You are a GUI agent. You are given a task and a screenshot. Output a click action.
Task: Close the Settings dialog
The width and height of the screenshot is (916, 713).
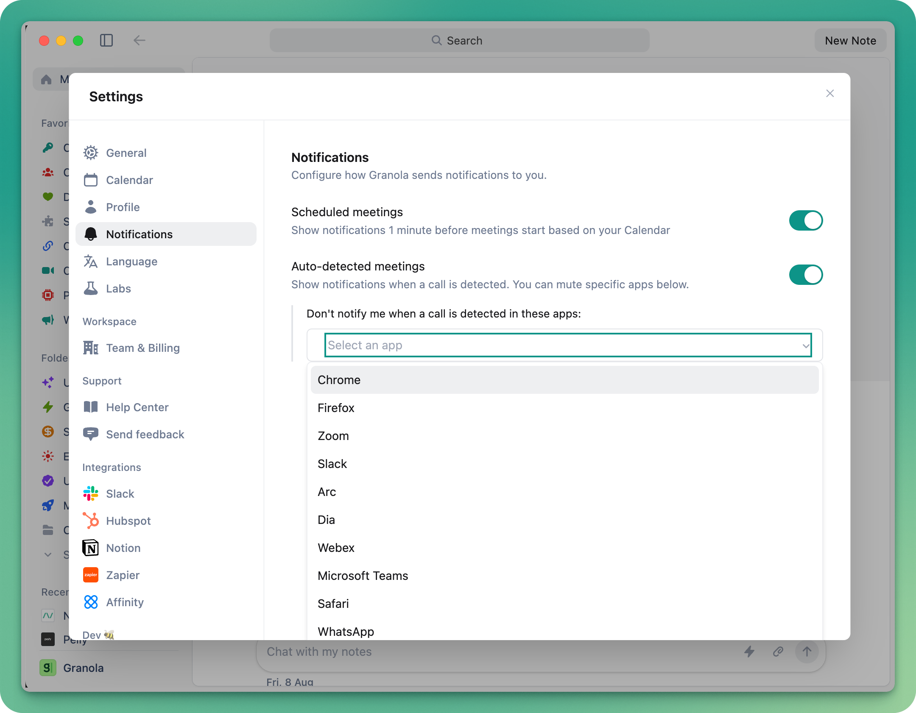(x=830, y=93)
